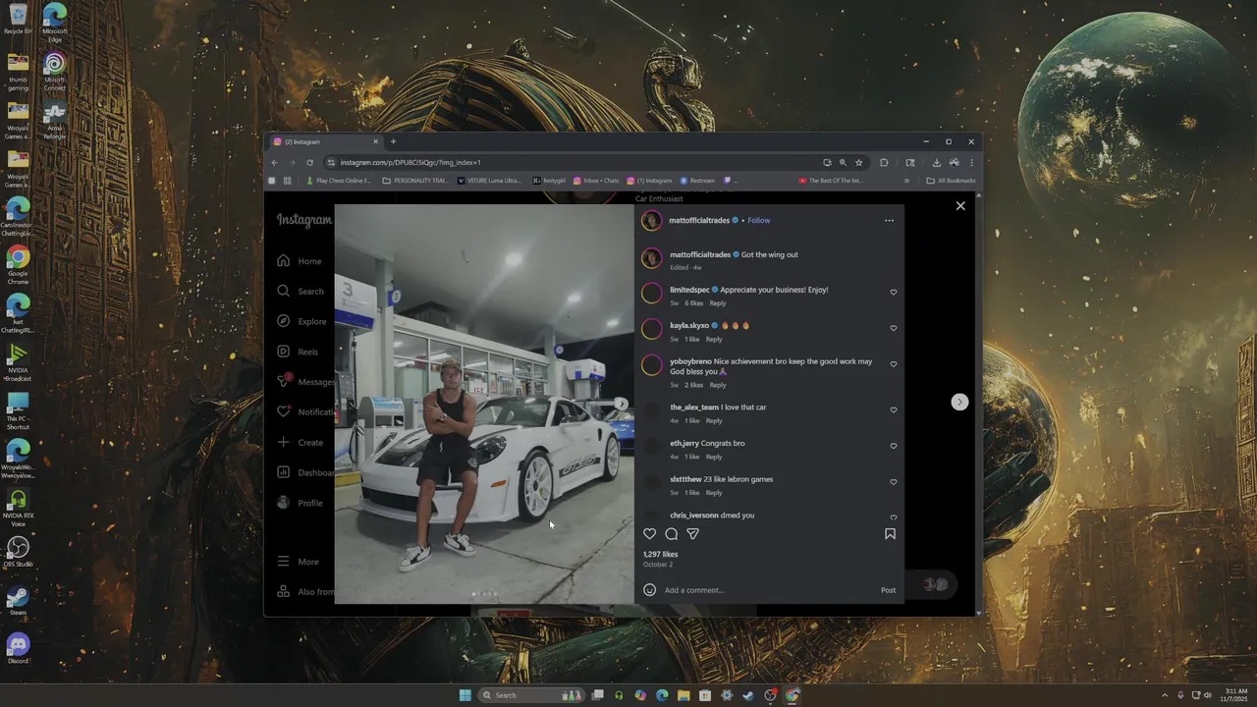Save the post with the bookmark icon
The height and width of the screenshot is (707, 1257).
click(890, 534)
